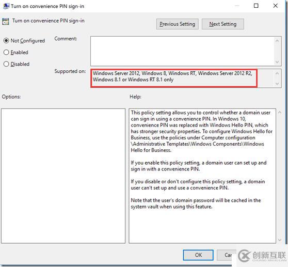Screen dimensions: 288x267
Task: Click the Help pane scroll down arrow
Action: (280, 240)
